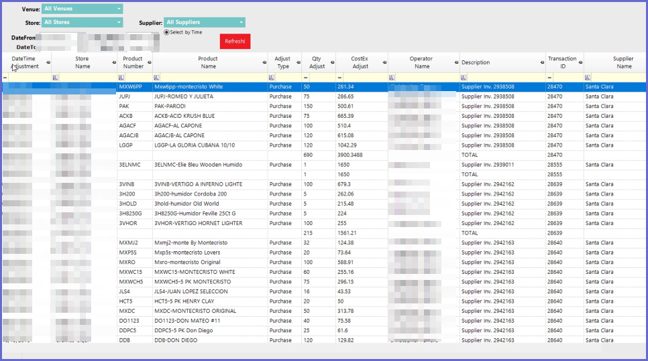Open filter operator icon for Qty Adjust
Image resolution: width=648 pixels, height=361 pixels.
point(305,78)
